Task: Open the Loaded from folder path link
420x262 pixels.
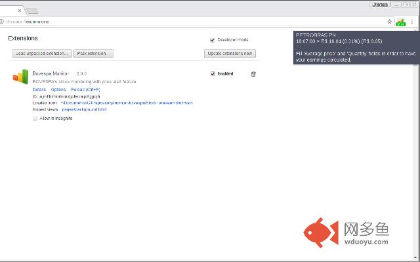Action: pyautogui.click(x=127, y=103)
